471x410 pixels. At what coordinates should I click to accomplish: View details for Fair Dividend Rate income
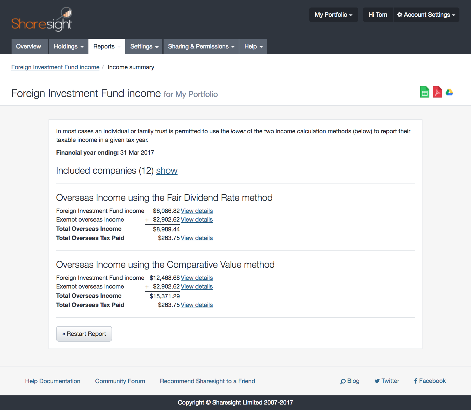(x=197, y=211)
